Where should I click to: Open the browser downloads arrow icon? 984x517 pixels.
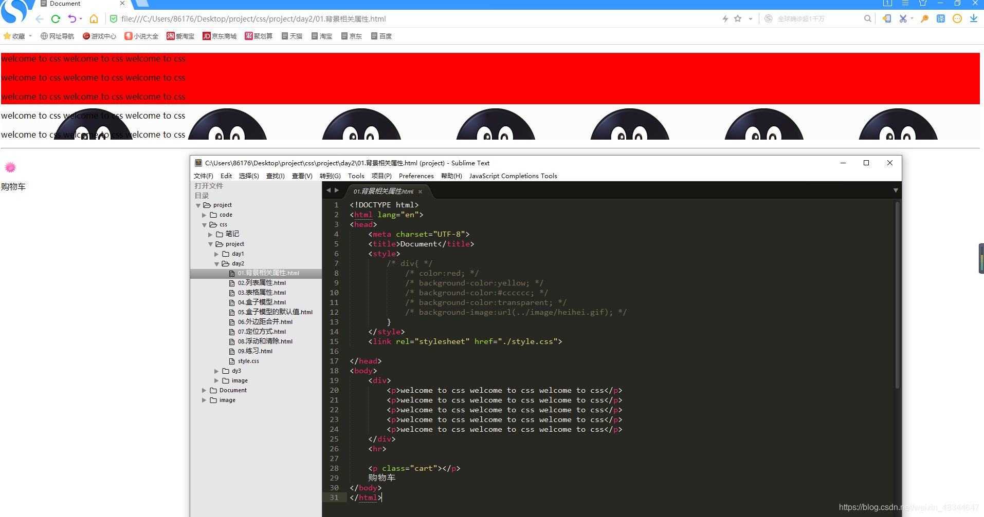(x=974, y=18)
